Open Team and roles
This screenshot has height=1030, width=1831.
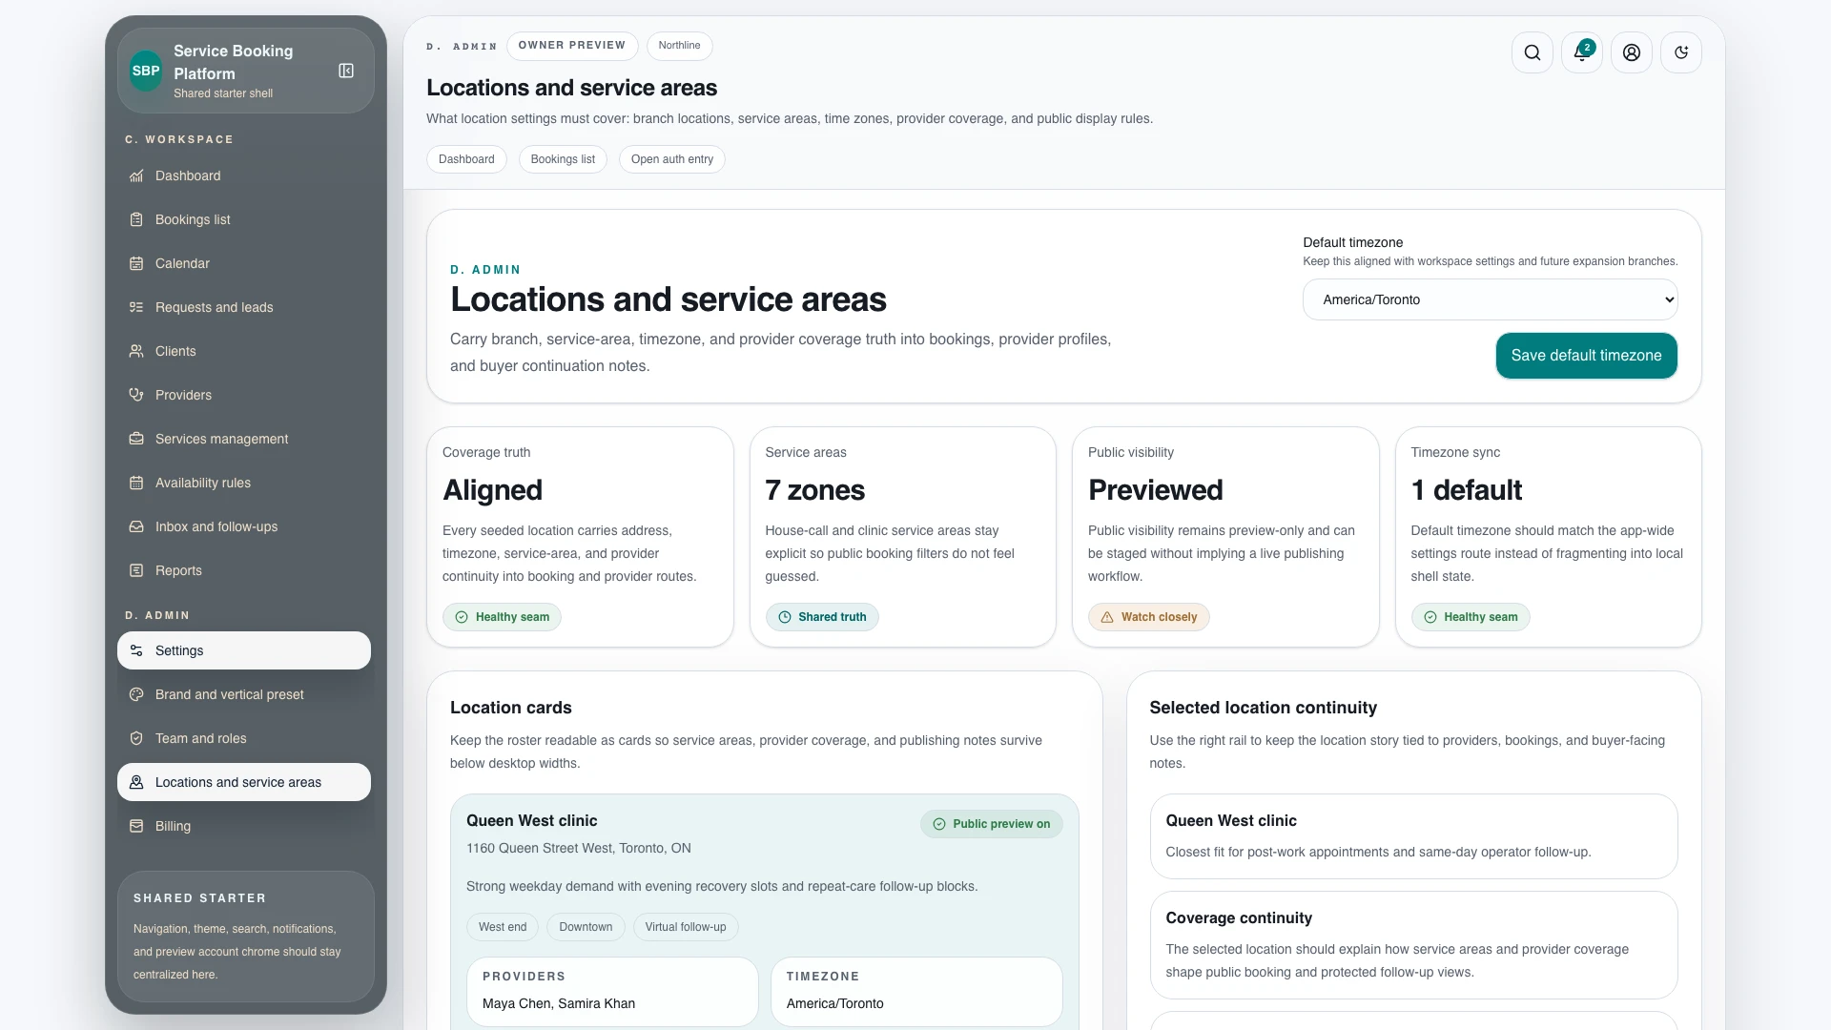244,738
